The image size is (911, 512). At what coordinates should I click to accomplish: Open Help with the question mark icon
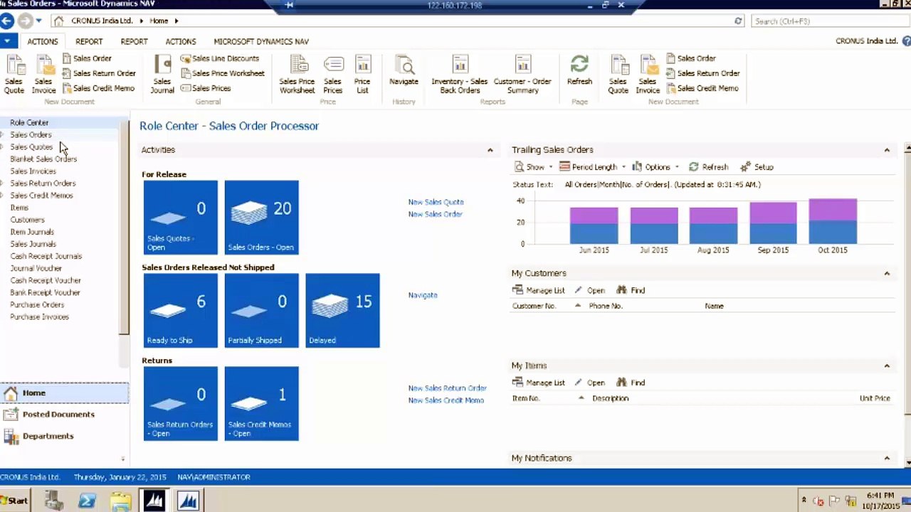906,41
